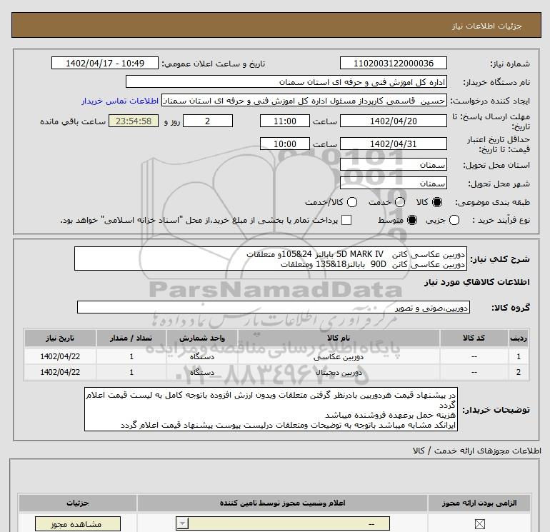Click اعلام وضعیت مجوز column header
This screenshot has height=532, width=550.
pos(282,503)
